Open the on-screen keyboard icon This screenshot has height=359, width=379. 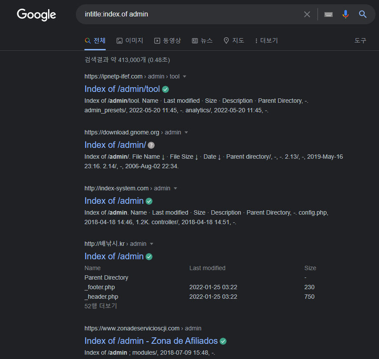(328, 14)
